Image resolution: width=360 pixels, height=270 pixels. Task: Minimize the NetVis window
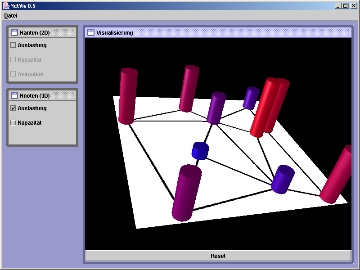[338, 6]
